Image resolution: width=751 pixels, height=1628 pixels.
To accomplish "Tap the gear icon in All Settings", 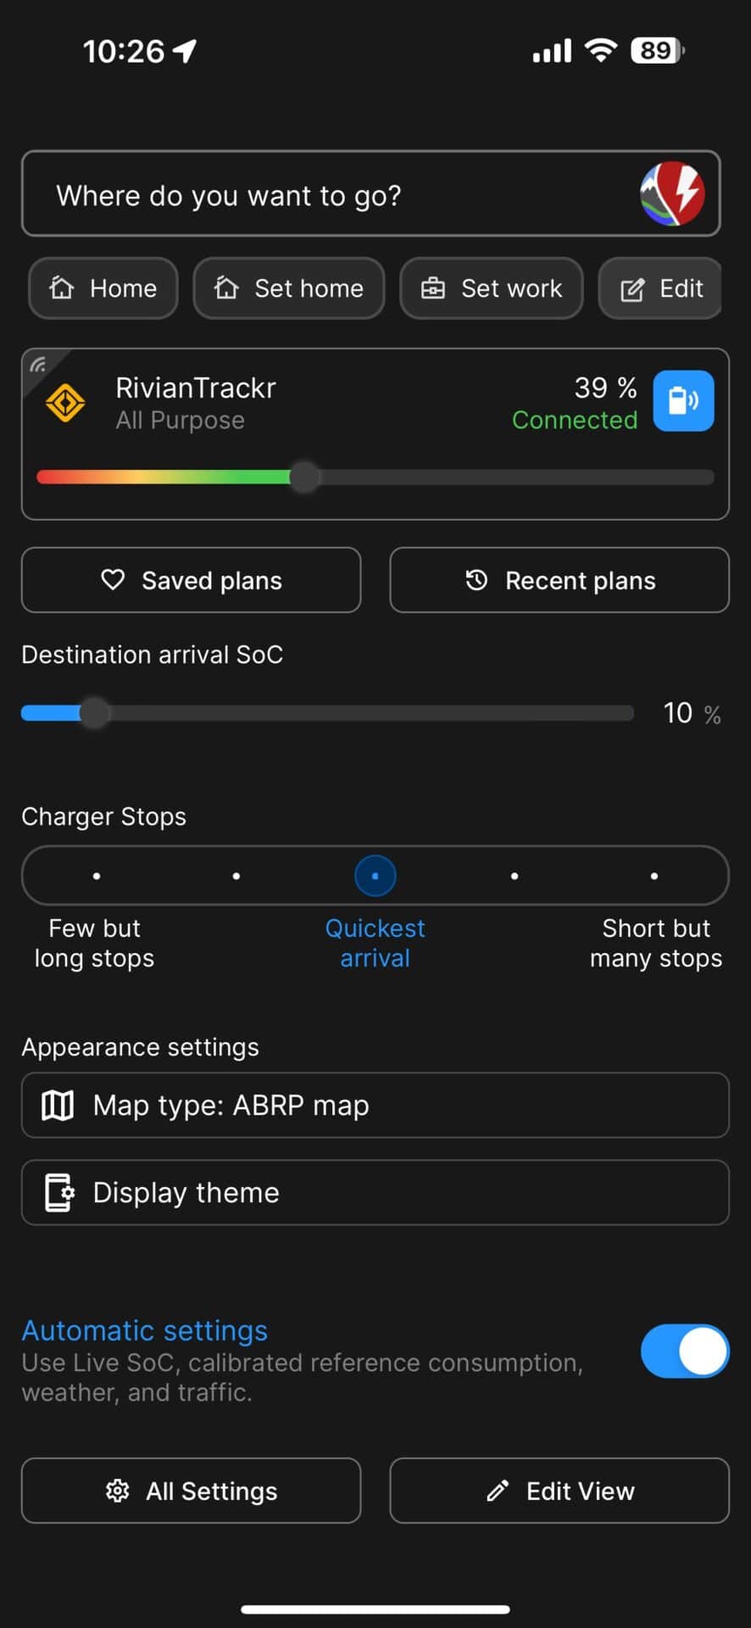I will [118, 1491].
